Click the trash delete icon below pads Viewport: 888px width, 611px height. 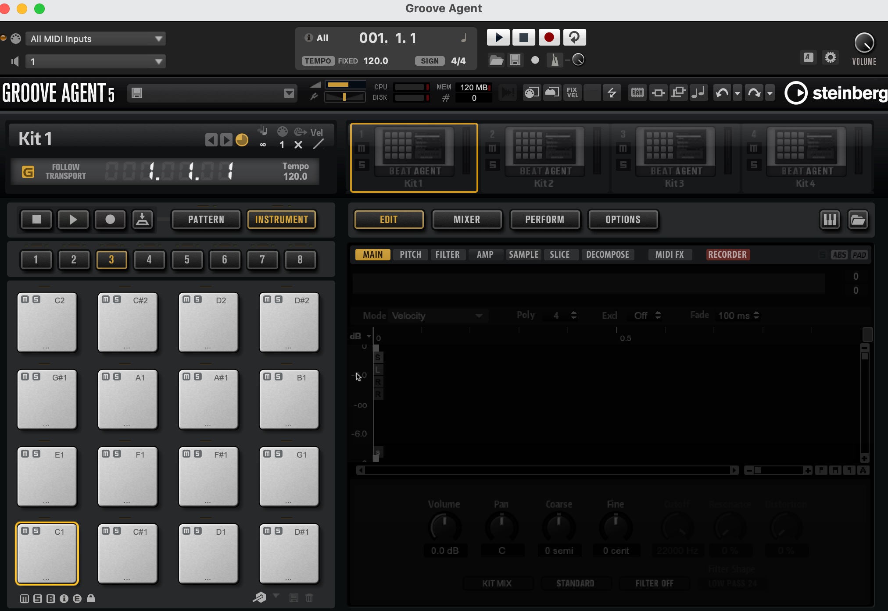[x=309, y=598]
